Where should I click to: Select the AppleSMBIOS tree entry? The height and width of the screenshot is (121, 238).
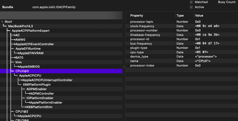[29, 67]
